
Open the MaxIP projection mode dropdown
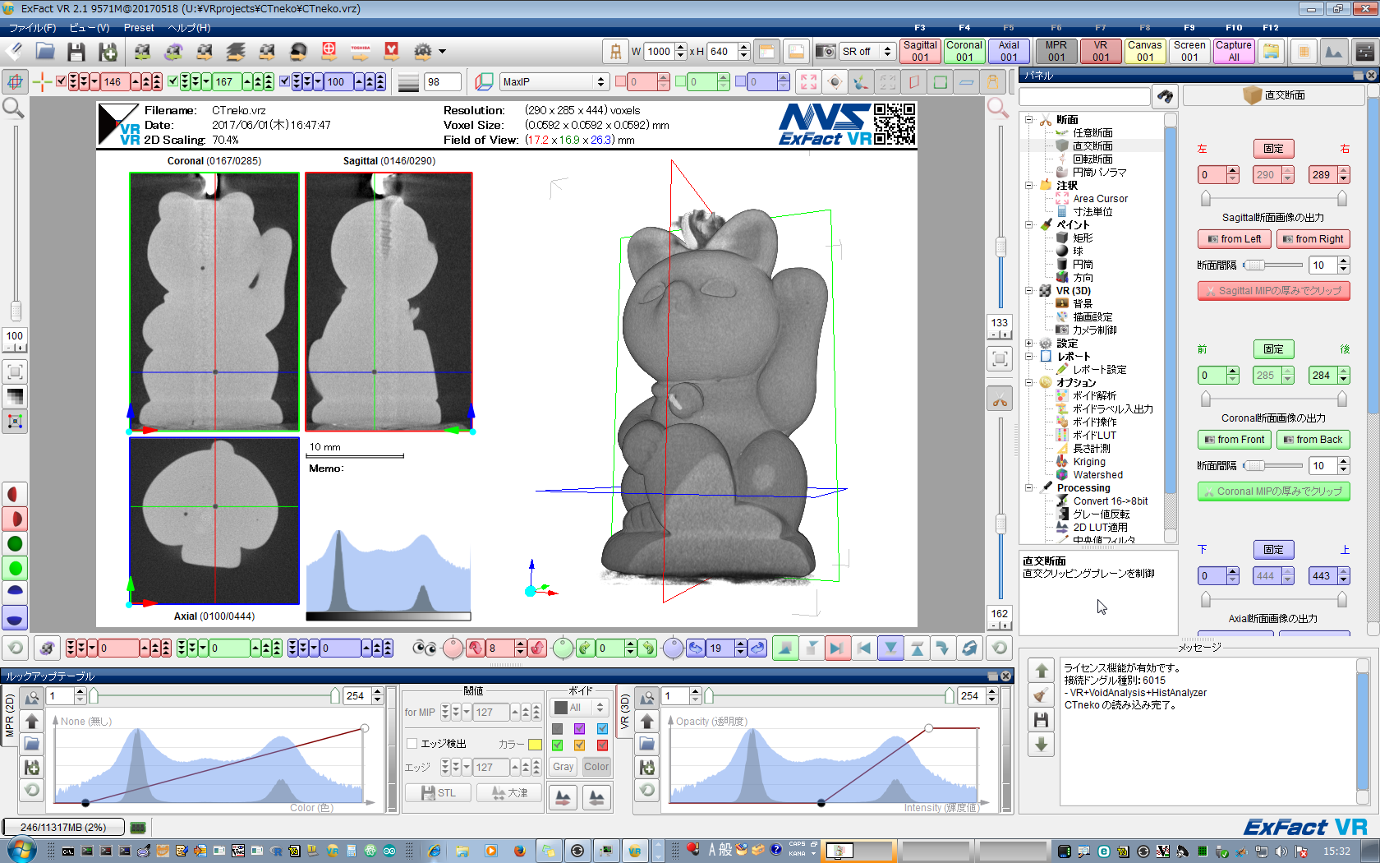tap(554, 81)
